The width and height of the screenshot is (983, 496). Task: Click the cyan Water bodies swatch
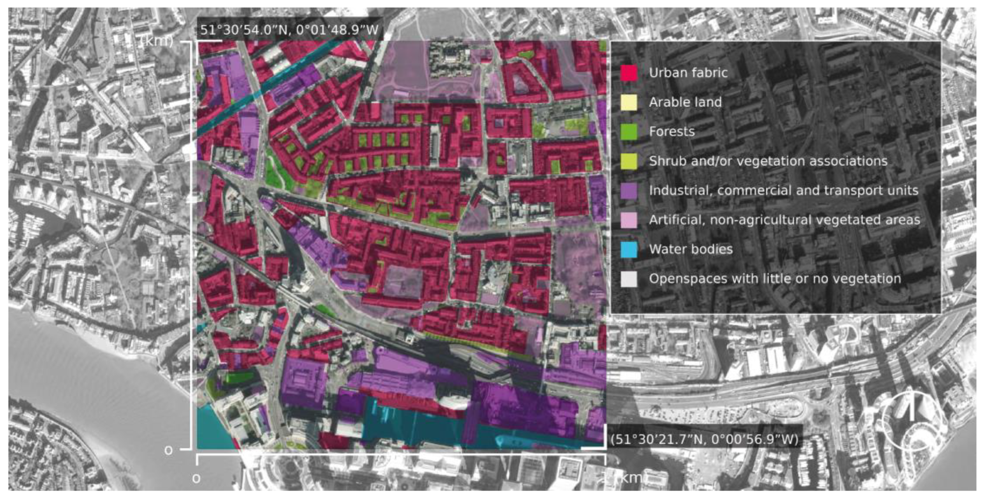click(x=628, y=250)
